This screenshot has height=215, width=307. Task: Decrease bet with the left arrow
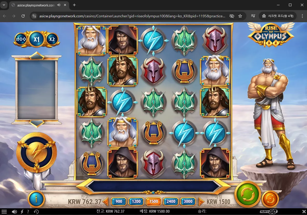pos(105,201)
